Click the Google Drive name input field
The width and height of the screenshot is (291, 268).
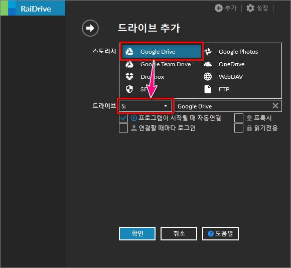tap(228, 106)
